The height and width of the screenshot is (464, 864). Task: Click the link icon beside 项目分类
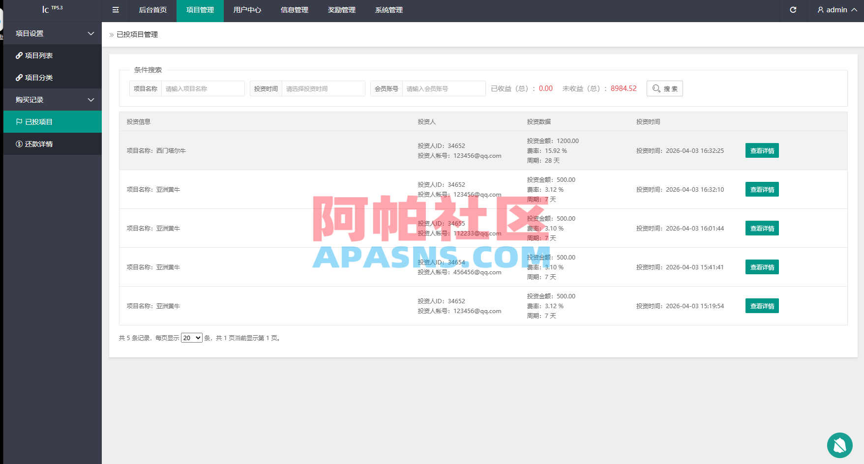pos(19,78)
